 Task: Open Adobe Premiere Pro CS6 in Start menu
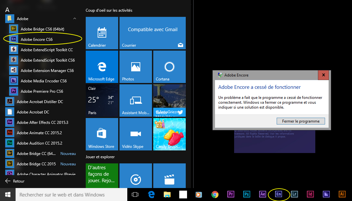(42, 91)
